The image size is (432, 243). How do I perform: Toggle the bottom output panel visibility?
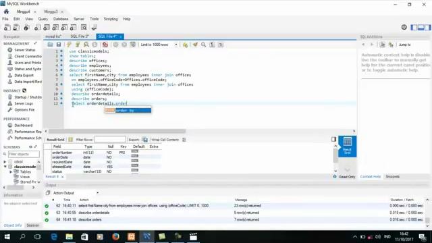coord(421,27)
